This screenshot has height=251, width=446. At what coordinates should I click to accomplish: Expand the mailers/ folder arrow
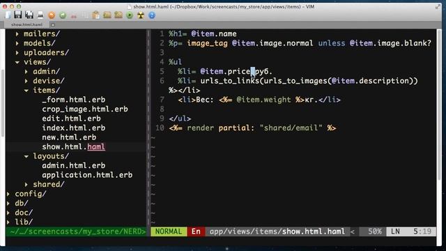coord(17,34)
